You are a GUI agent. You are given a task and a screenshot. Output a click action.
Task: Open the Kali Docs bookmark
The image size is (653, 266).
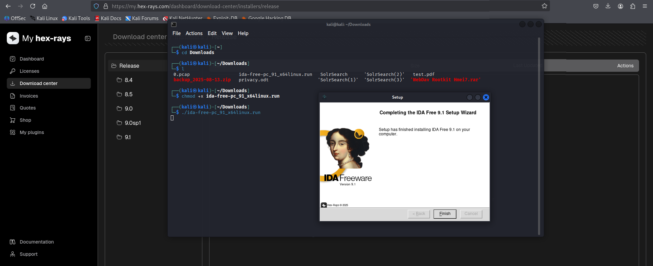[x=108, y=18]
